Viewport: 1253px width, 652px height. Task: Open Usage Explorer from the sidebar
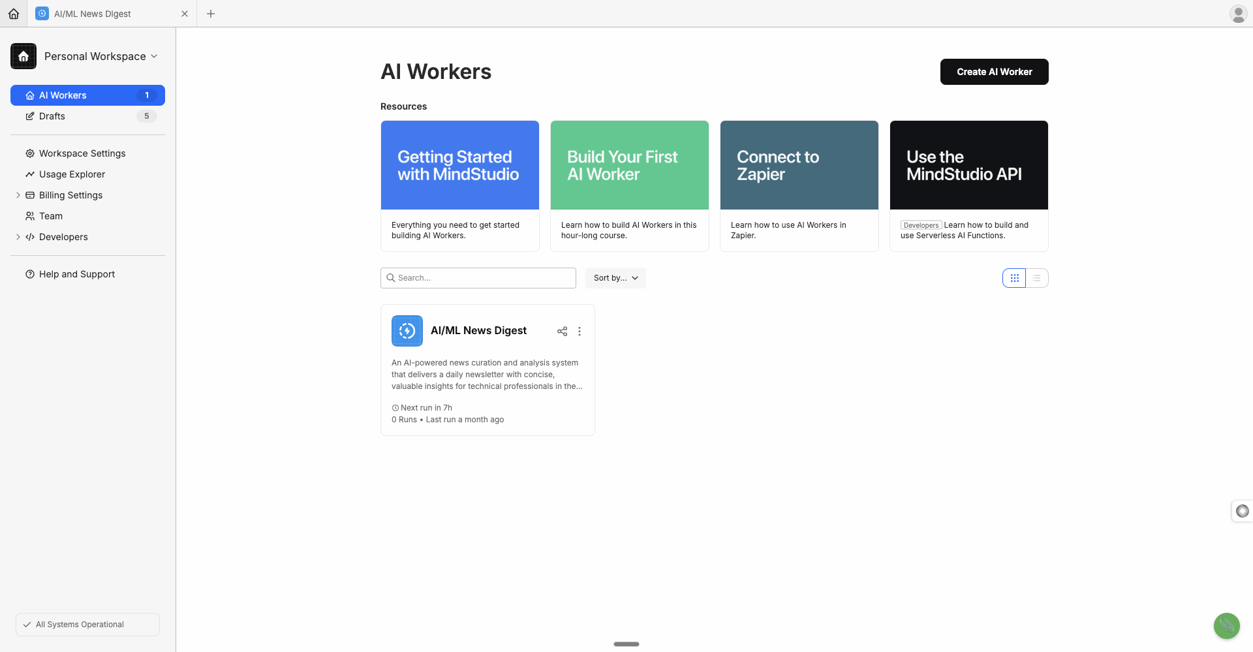(x=71, y=174)
